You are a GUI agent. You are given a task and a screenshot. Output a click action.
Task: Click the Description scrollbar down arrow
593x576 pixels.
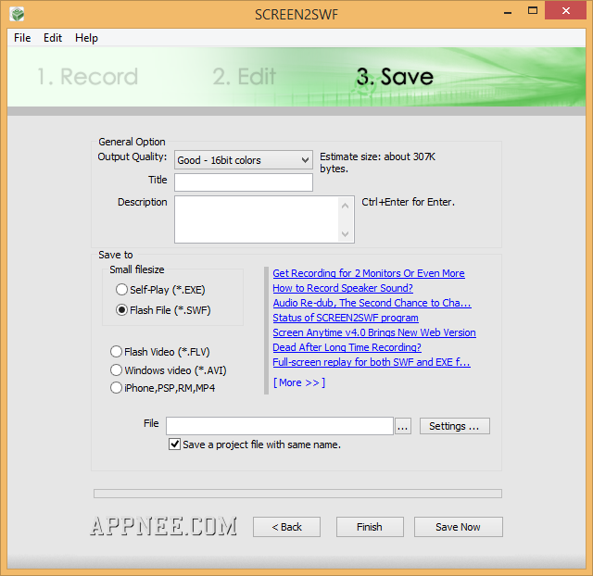[x=345, y=233]
